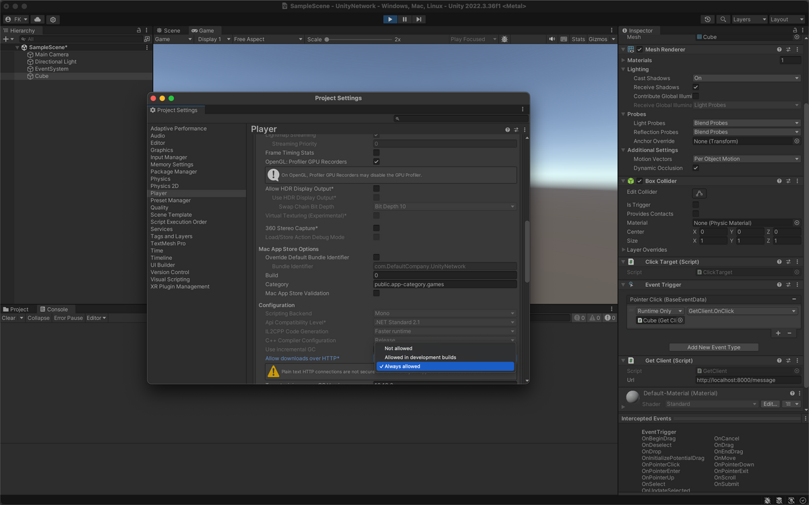
Task: Open the Physics 2D settings category
Action: (164, 186)
